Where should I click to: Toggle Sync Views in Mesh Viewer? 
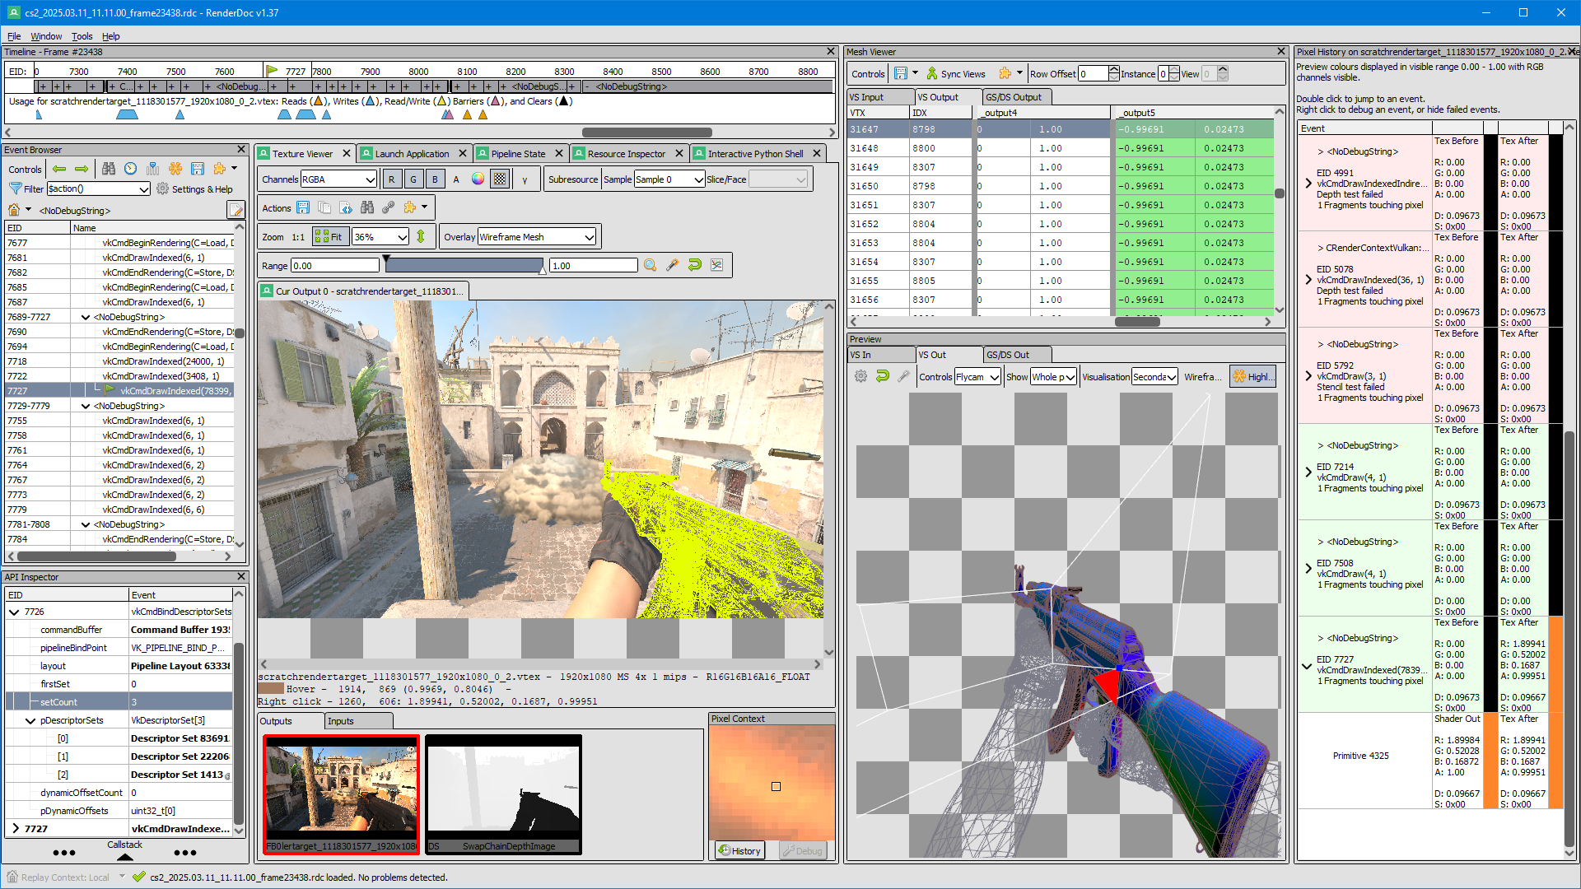click(x=955, y=73)
